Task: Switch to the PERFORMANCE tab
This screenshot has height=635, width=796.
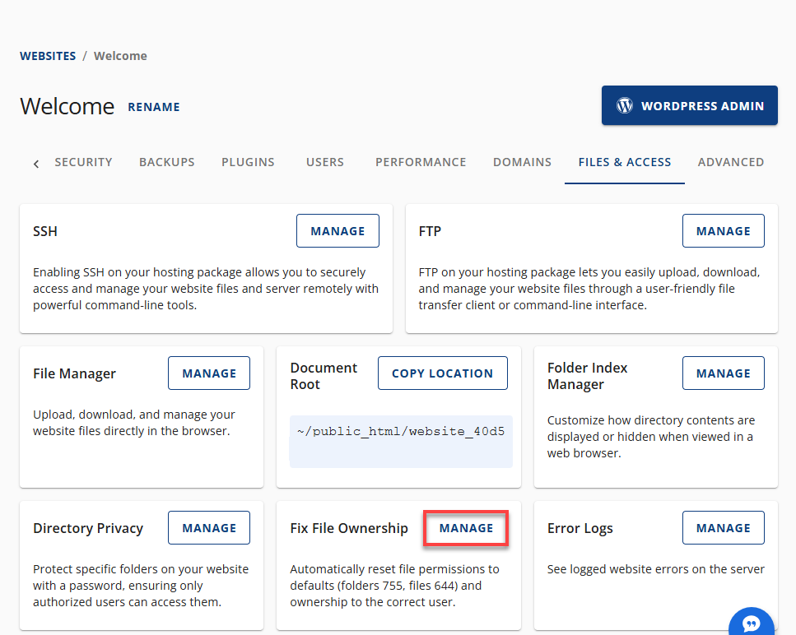Action: 421,162
